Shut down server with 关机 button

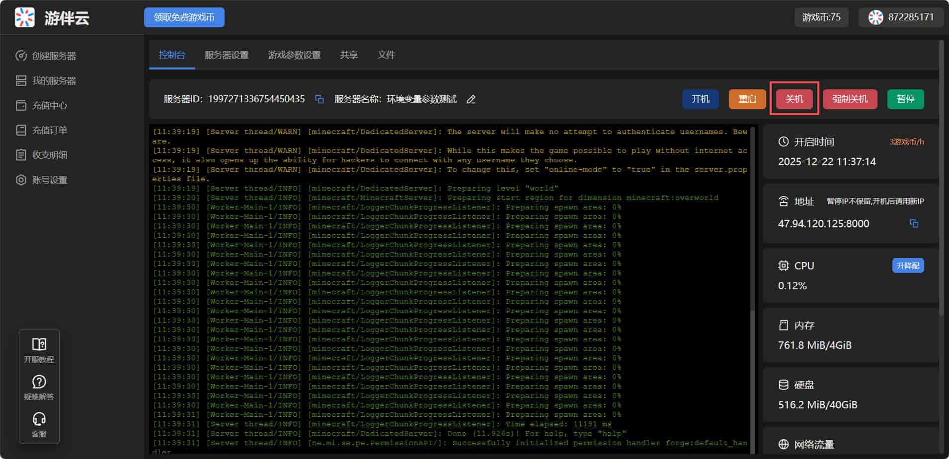point(794,99)
